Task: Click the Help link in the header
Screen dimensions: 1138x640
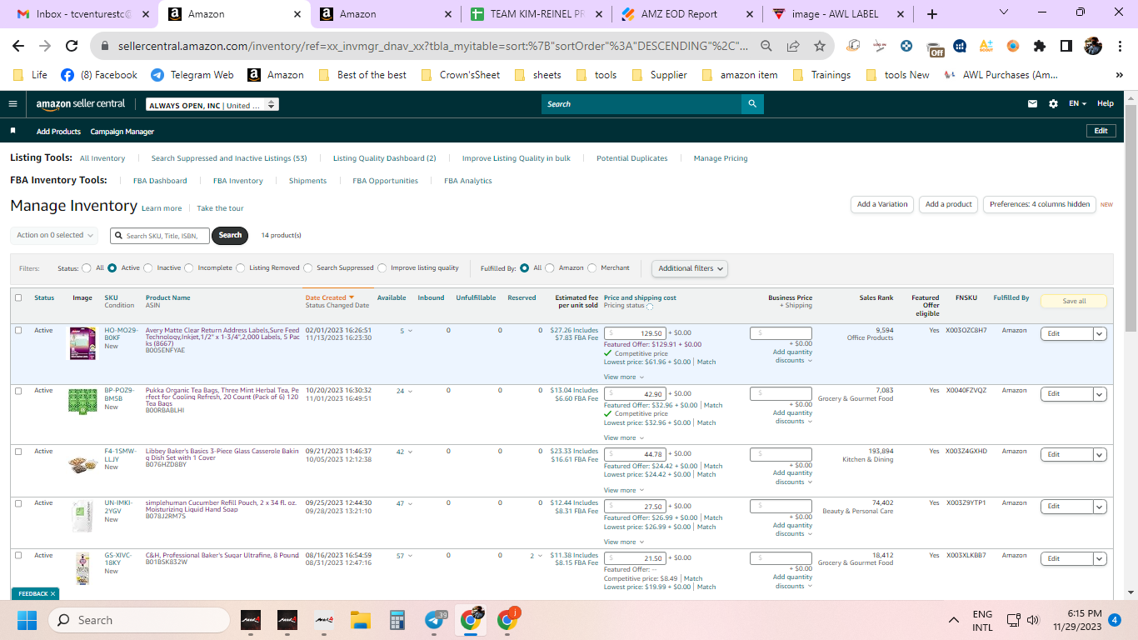Action: [x=1106, y=104]
